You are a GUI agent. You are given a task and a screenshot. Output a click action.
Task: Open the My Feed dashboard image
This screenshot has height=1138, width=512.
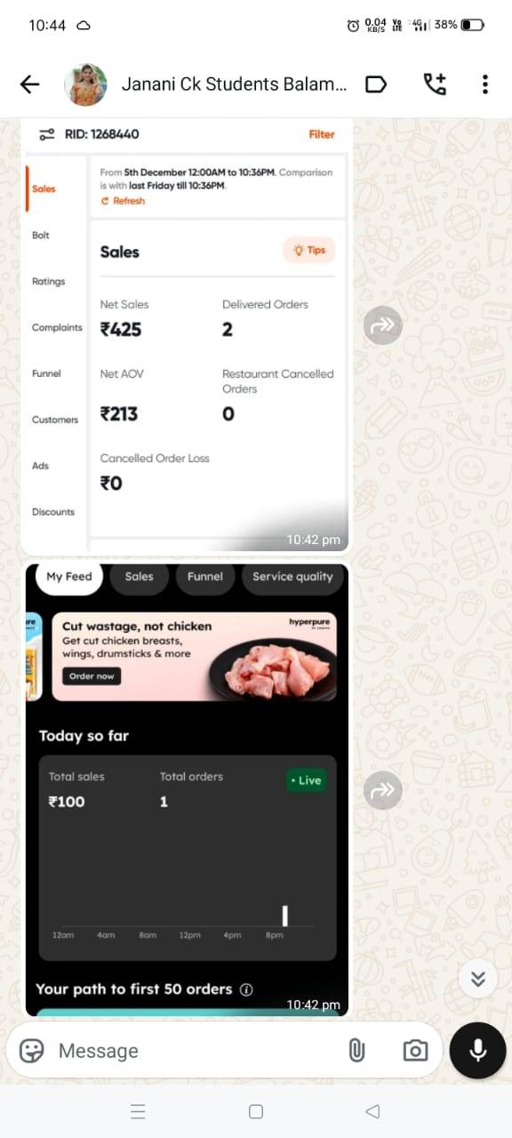[x=186, y=789]
